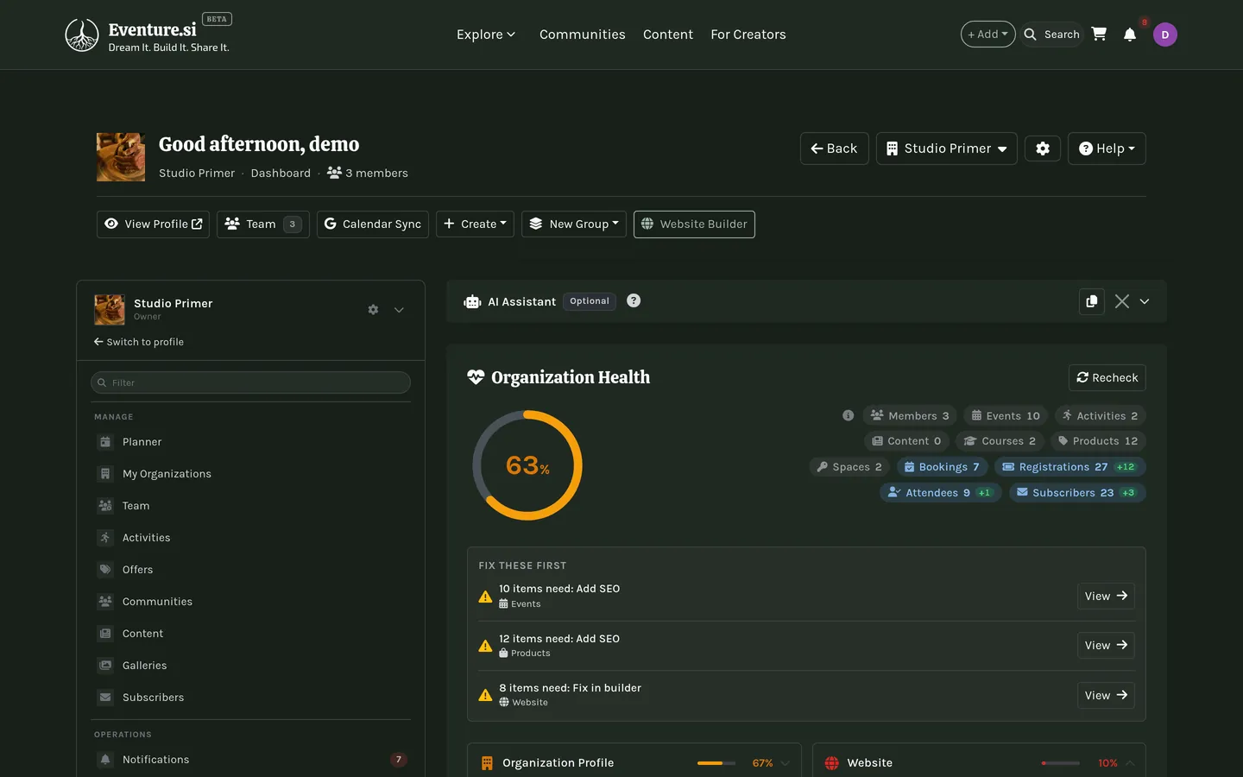Click AI Assistant help question mark

pos(634,300)
